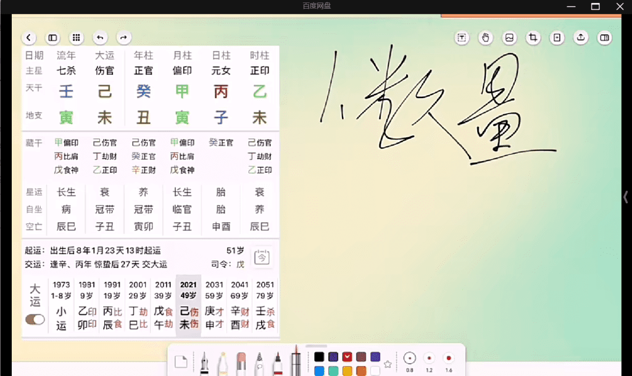Expand the red color swatch dropdown
The width and height of the screenshot is (632, 376).
347,357
